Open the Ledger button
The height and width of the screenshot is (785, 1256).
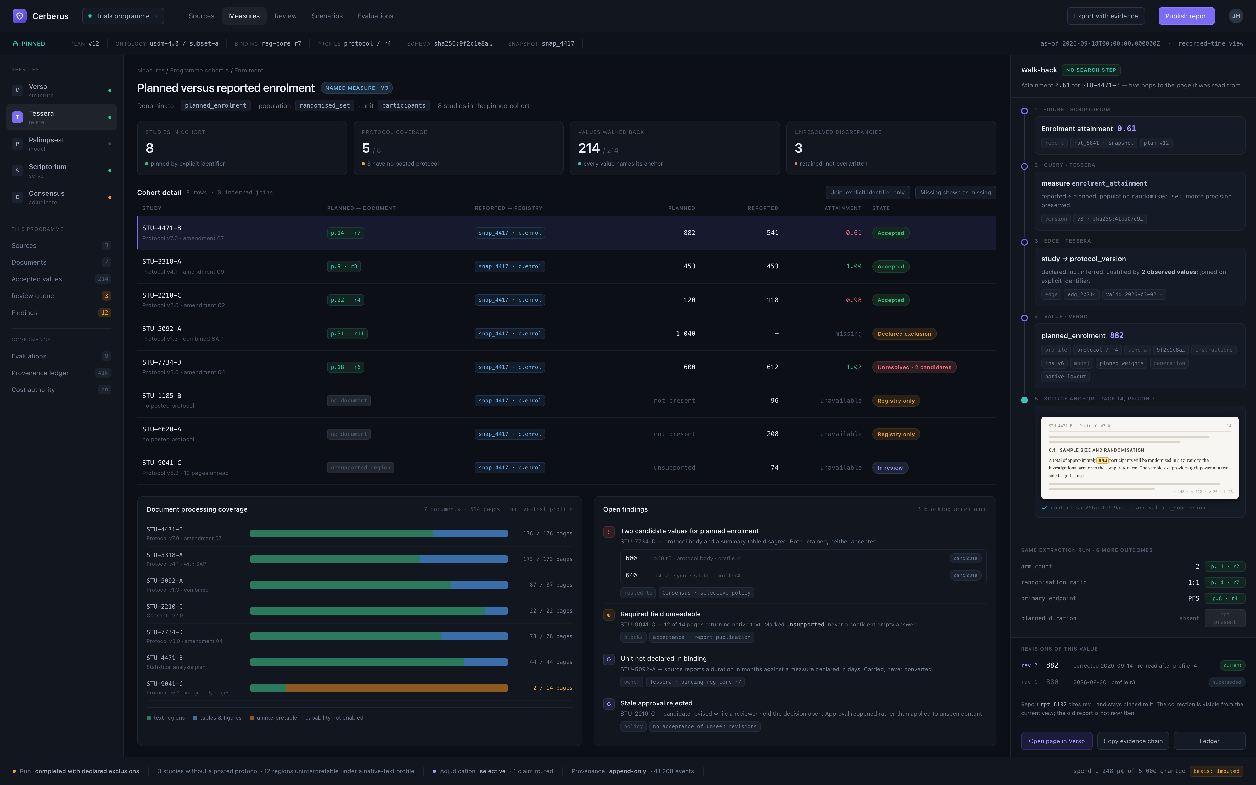click(1209, 741)
